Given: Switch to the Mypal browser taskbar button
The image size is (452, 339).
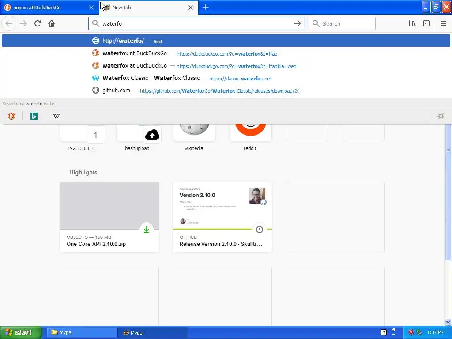Looking at the screenshot, I should point(153,332).
